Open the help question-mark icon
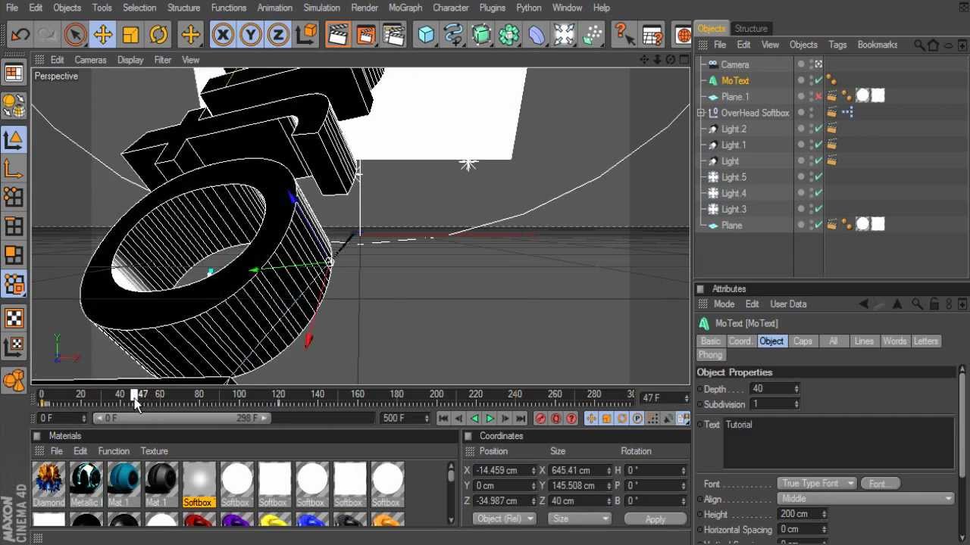The height and width of the screenshot is (545, 970). 624,35
